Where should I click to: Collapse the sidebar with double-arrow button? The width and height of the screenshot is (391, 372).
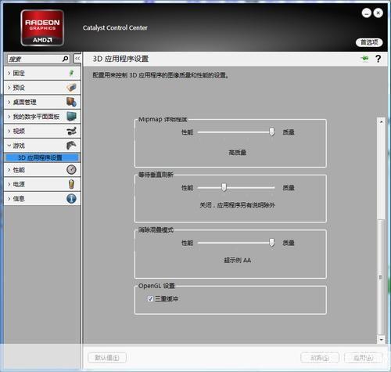coord(77,59)
